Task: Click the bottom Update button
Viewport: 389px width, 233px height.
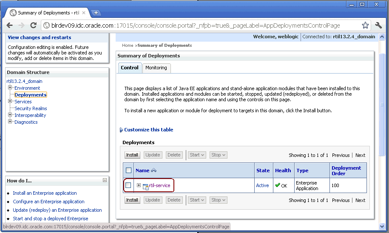Action: click(x=153, y=200)
